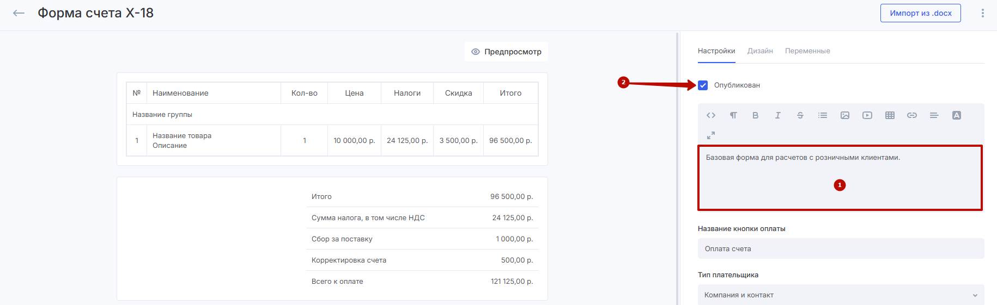
Task: Switch to the Дизайн tab
Action: (x=760, y=51)
